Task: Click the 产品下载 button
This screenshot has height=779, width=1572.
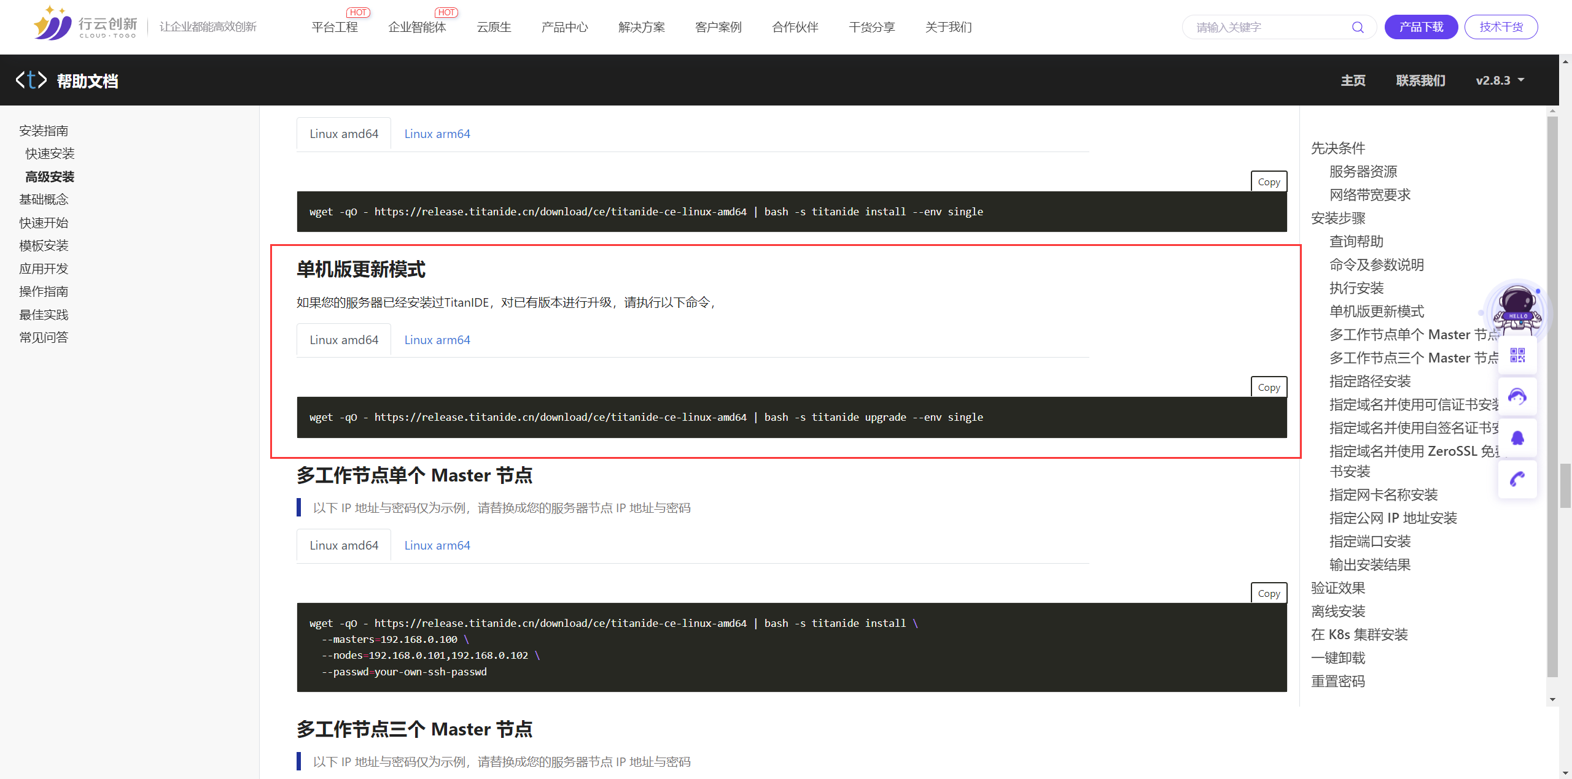Action: (1421, 28)
